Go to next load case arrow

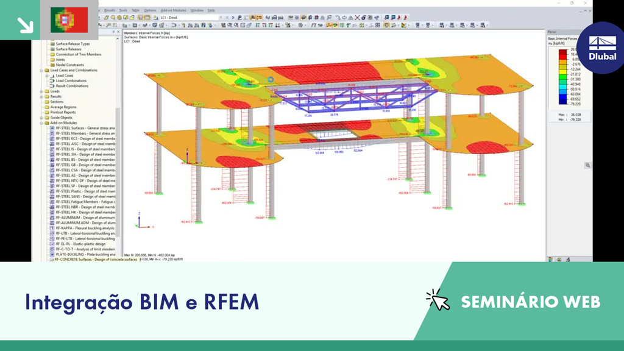[x=233, y=18]
